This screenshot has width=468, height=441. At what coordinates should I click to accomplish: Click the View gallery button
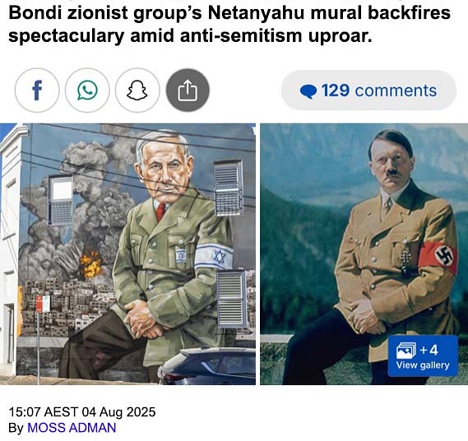click(x=423, y=355)
